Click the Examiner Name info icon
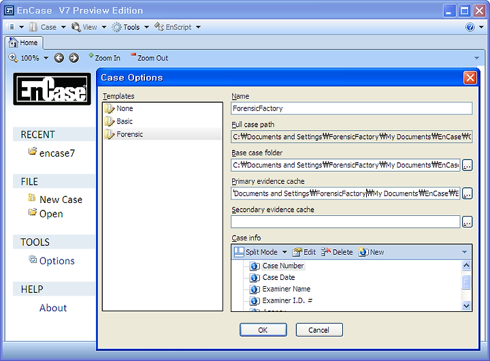 255,289
